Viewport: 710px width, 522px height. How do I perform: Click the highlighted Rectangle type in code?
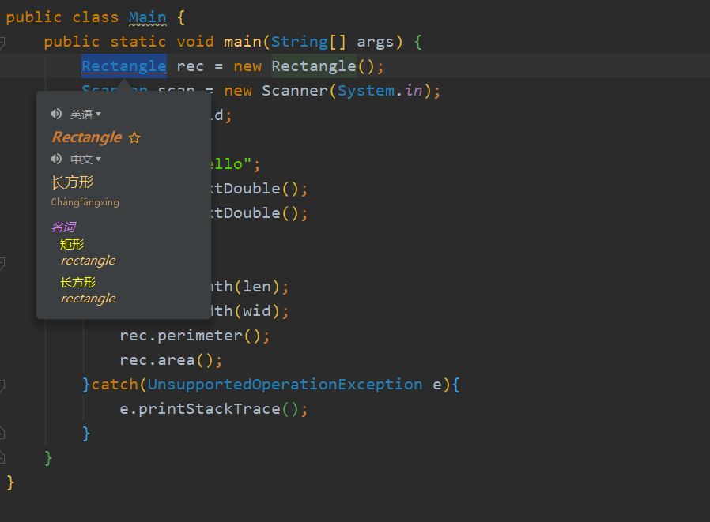(x=124, y=66)
